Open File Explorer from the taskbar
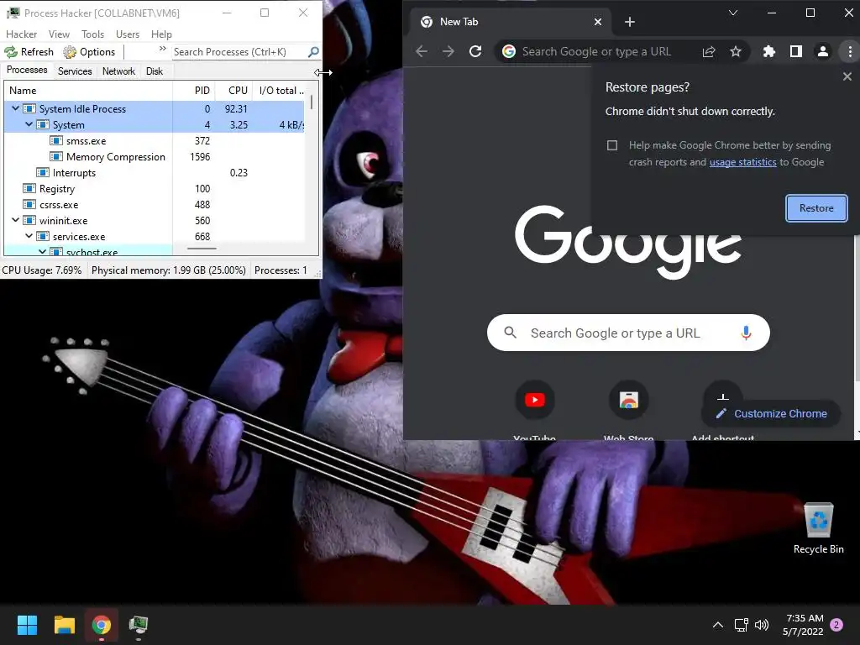The height and width of the screenshot is (645, 860). point(64,625)
